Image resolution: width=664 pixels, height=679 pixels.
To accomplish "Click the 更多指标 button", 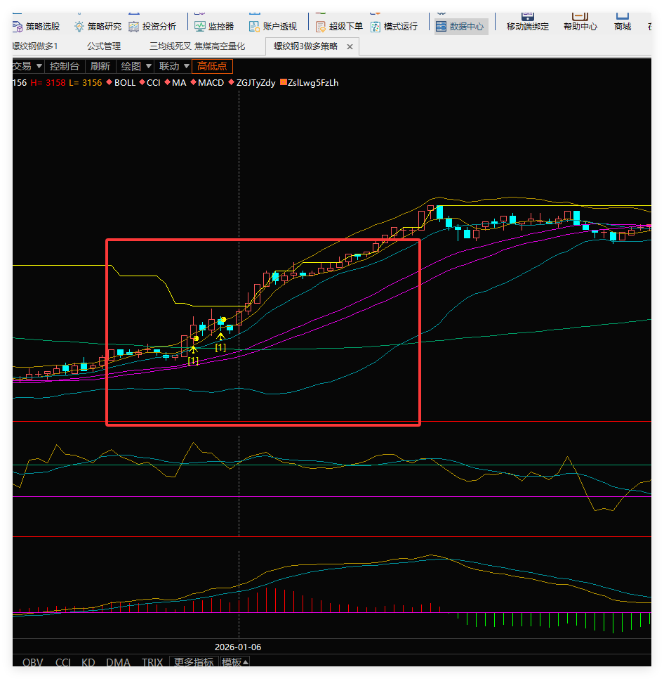I will coord(193,662).
